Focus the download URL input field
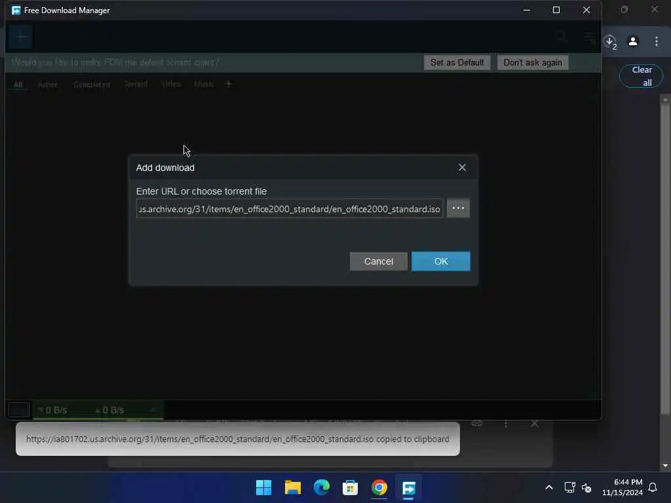The width and height of the screenshot is (671, 503). click(x=290, y=209)
